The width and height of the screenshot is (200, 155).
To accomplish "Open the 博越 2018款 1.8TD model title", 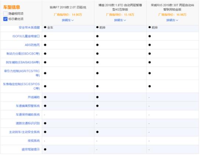I will (x=120, y=7).
